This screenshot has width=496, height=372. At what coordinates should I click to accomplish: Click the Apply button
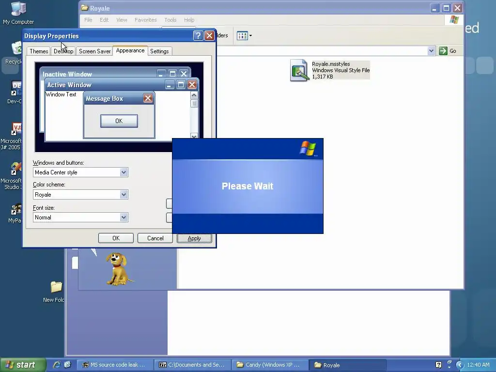[194, 238]
